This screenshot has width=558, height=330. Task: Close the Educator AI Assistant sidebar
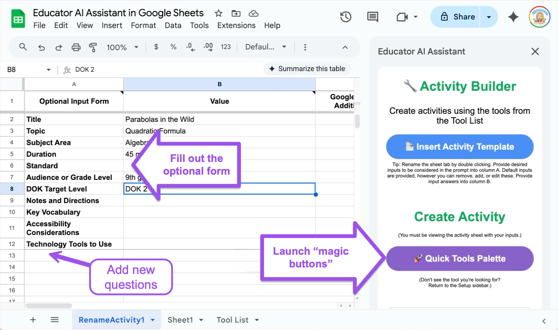535,52
